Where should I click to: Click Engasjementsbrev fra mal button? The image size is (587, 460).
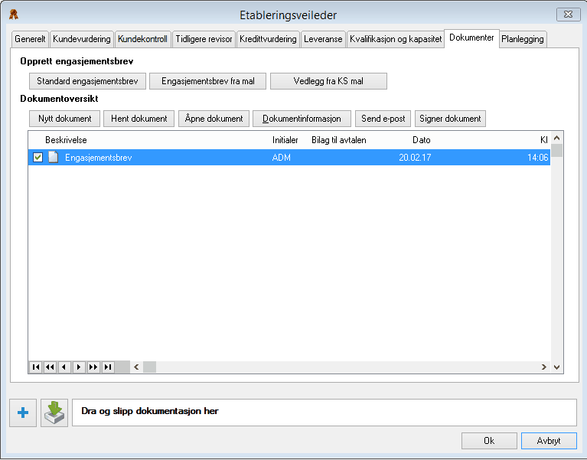(207, 81)
